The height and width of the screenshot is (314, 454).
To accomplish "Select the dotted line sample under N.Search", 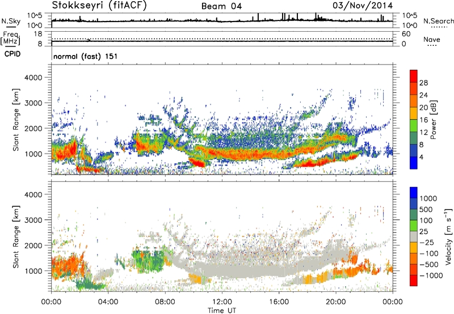I will 439,27.
